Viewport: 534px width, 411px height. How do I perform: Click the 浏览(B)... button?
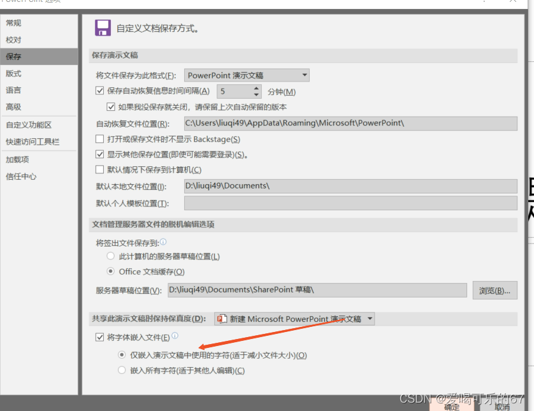point(495,291)
